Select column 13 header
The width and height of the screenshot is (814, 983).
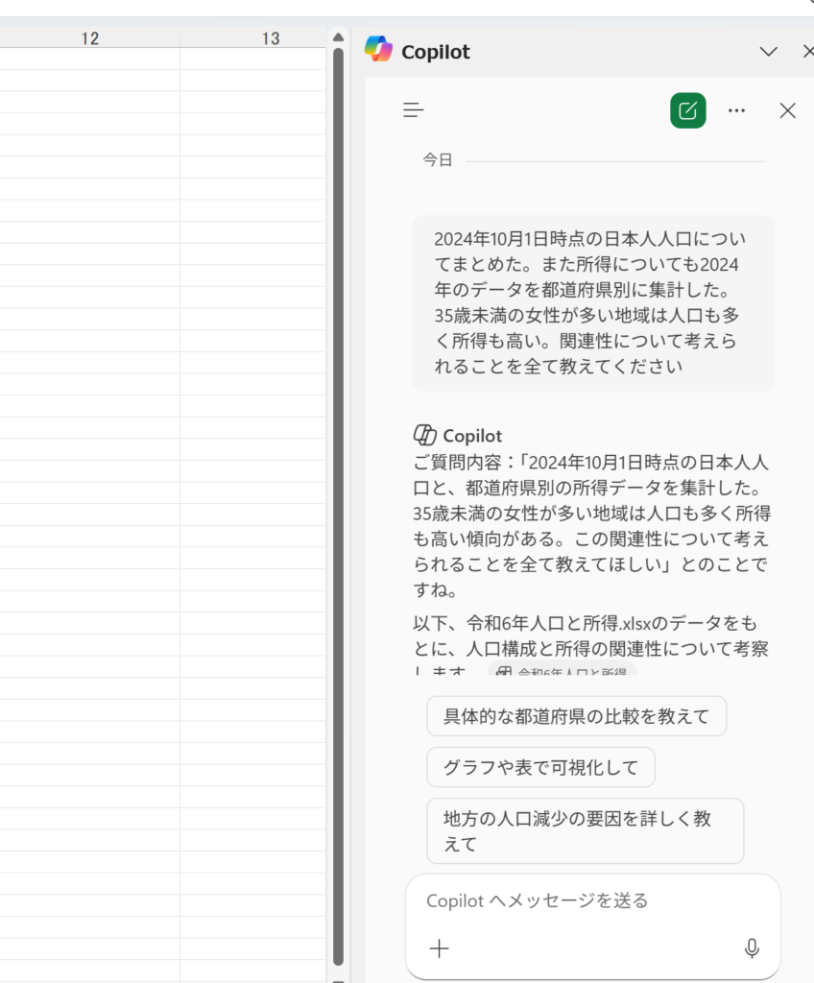(x=271, y=38)
